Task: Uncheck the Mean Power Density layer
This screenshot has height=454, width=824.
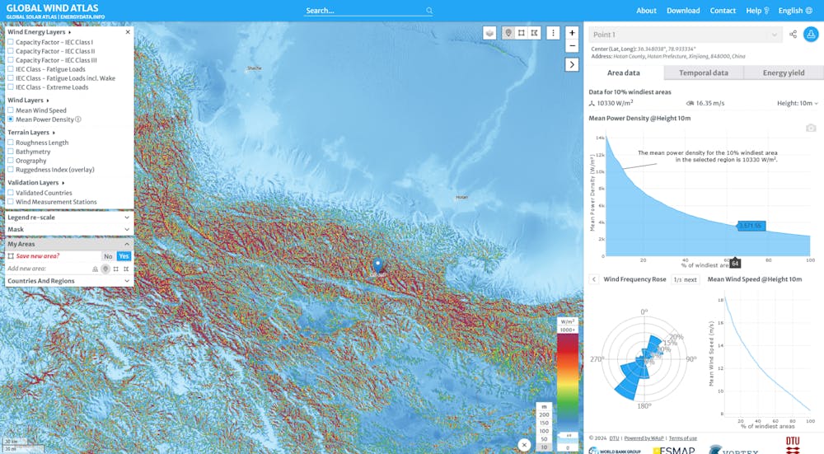Action: [11, 119]
